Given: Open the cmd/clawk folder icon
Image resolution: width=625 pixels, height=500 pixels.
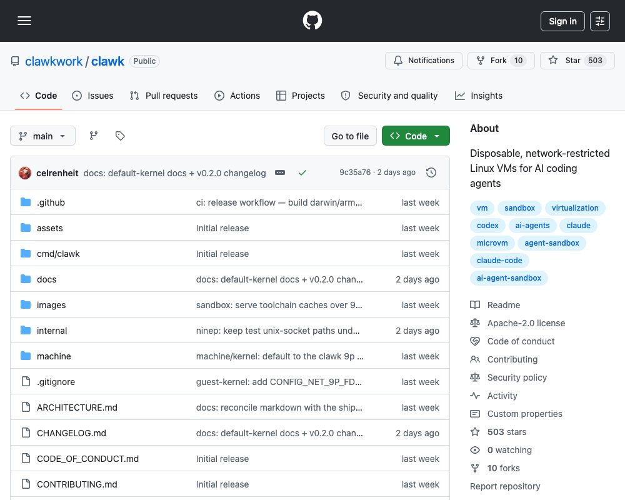Looking at the screenshot, I should (x=26, y=253).
